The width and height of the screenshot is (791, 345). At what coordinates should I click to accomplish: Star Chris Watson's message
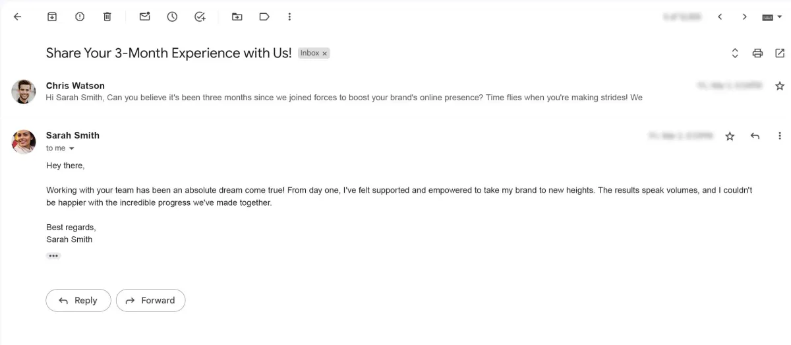(780, 86)
